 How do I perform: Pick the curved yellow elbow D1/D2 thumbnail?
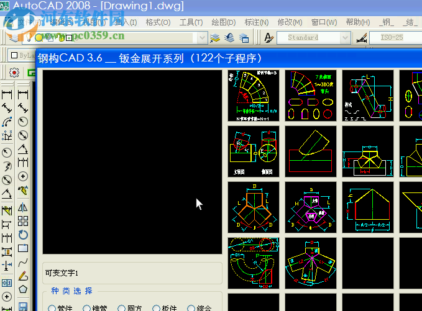pyautogui.click(x=254, y=263)
